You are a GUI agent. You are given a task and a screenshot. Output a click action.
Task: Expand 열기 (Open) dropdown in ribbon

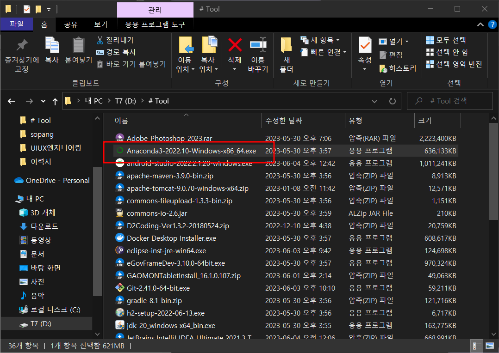tap(393, 41)
